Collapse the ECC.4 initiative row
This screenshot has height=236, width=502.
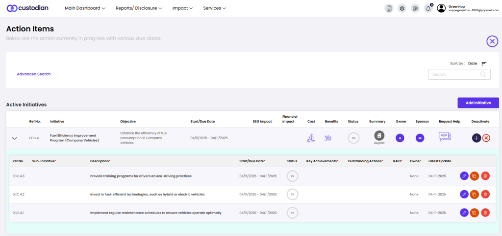point(15,138)
